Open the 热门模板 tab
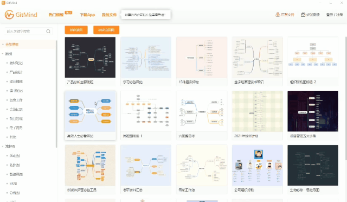Image resolution: width=347 pixels, height=202 pixels. pyautogui.click(x=56, y=15)
